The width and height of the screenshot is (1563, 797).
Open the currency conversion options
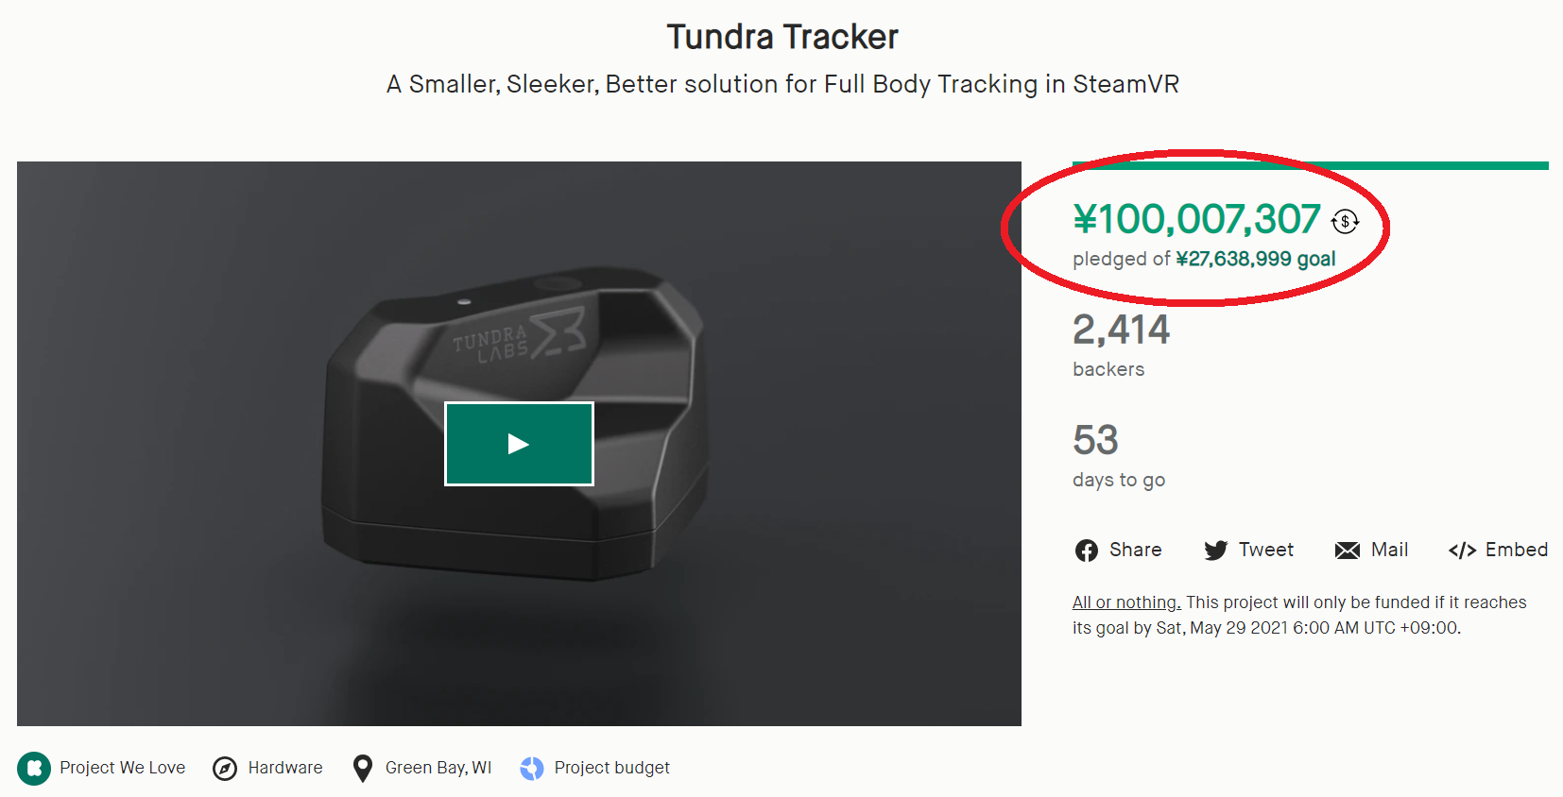point(1346,221)
